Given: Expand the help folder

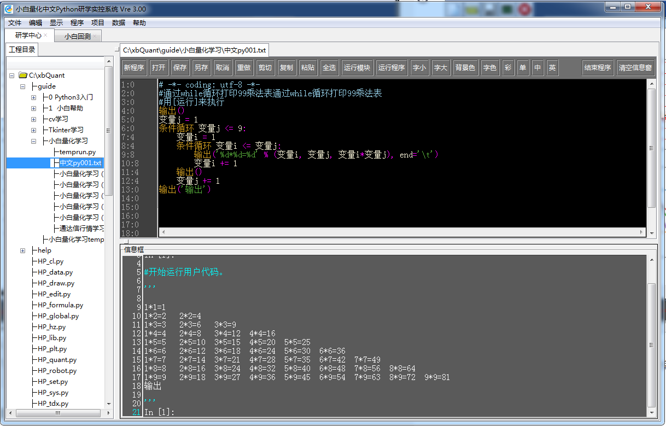Looking at the screenshot, I should [x=23, y=250].
